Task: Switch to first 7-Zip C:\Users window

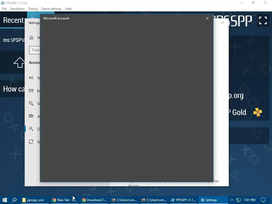Action: pyautogui.click(x=124, y=200)
